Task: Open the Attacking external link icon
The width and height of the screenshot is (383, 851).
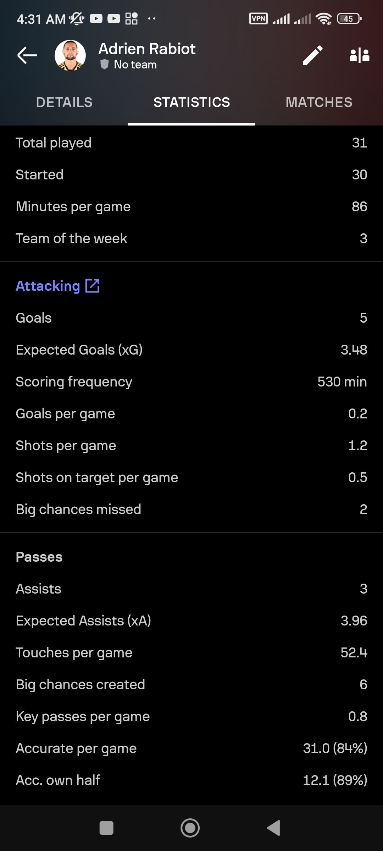Action: point(92,286)
